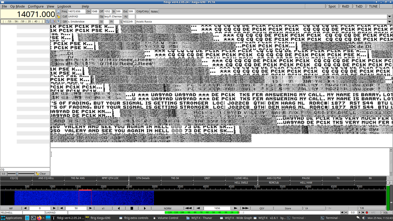The image size is (393, 221).
Task: Open Firefox from the taskbar
Action: click(x=39, y=218)
